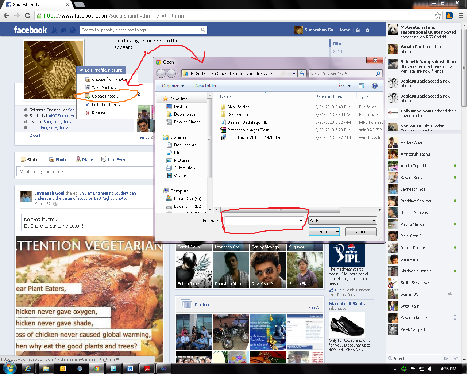Click the help icon in Open dialog
Viewport: 467px width, 374px height.
(x=374, y=86)
